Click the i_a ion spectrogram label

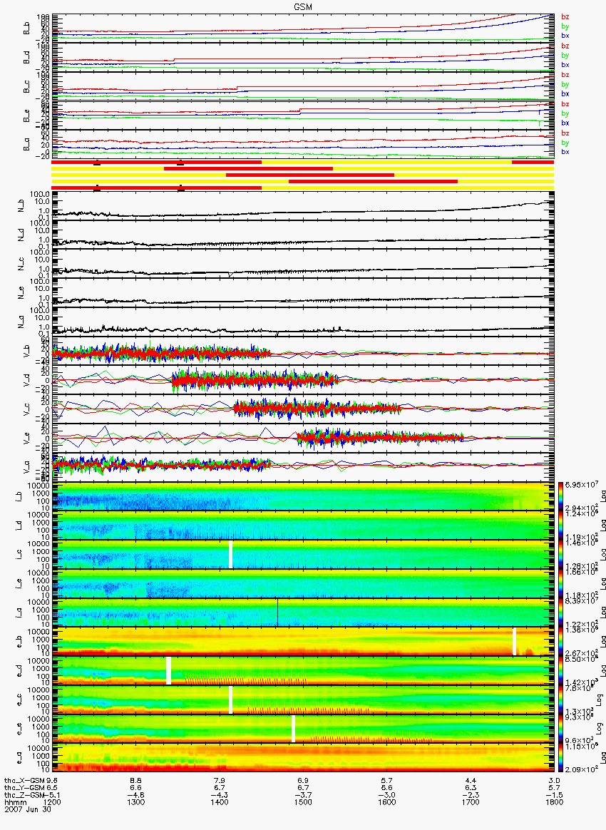19,613
